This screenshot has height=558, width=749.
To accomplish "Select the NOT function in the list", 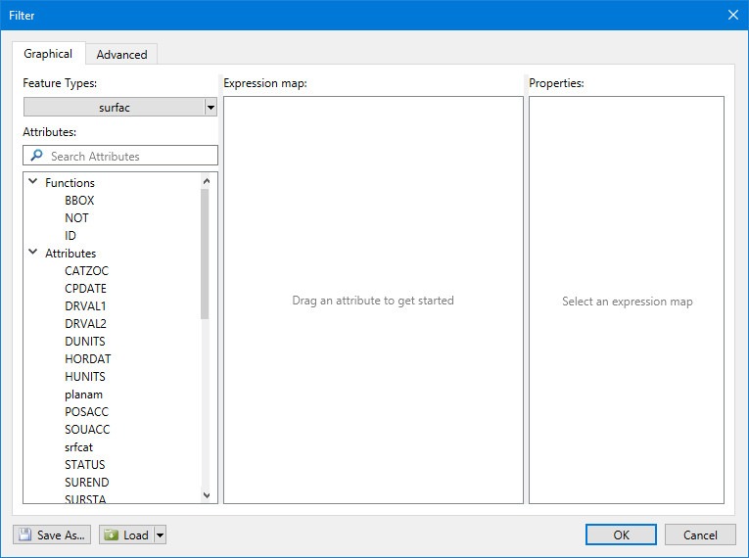I will pos(76,218).
